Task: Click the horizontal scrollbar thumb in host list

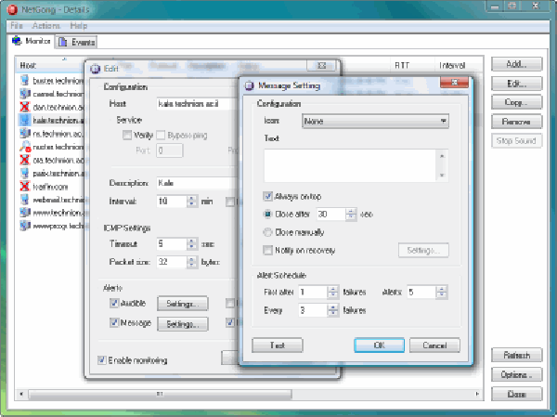Action: (x=160, y=394)
